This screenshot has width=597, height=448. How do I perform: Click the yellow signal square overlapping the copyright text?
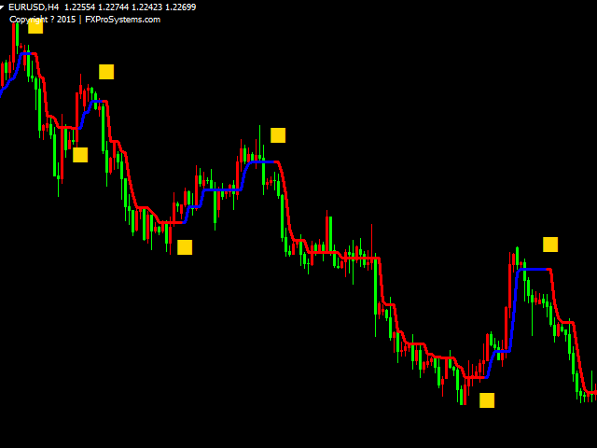tap(35, 26)
